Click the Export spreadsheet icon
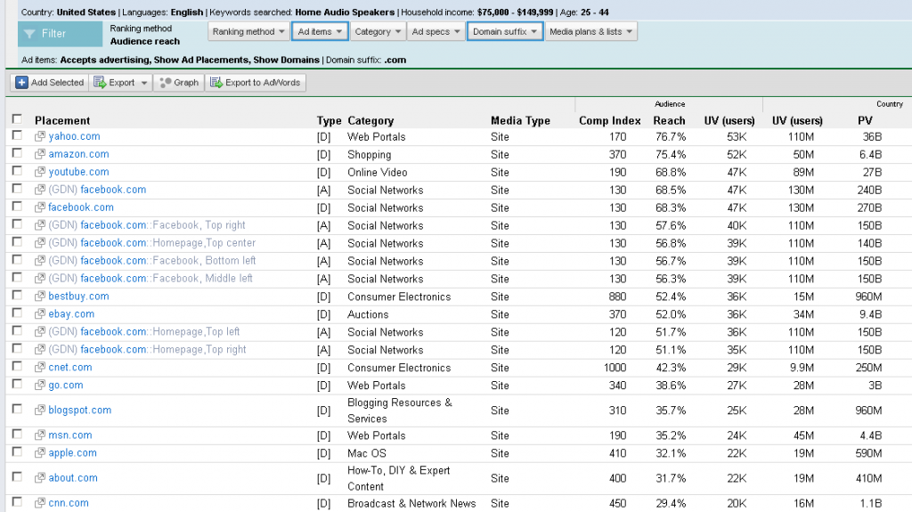Image resolution: width=912 pixels, height=512 pixels. (100, 83)
